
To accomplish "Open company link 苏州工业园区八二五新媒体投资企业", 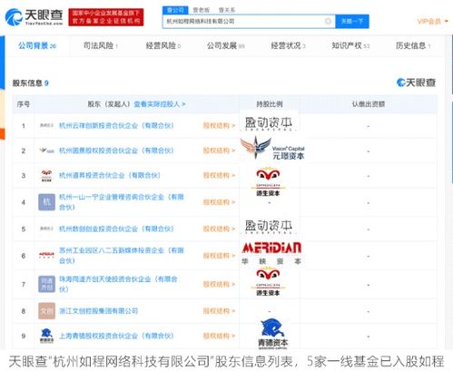I will [x=122, y=255].
